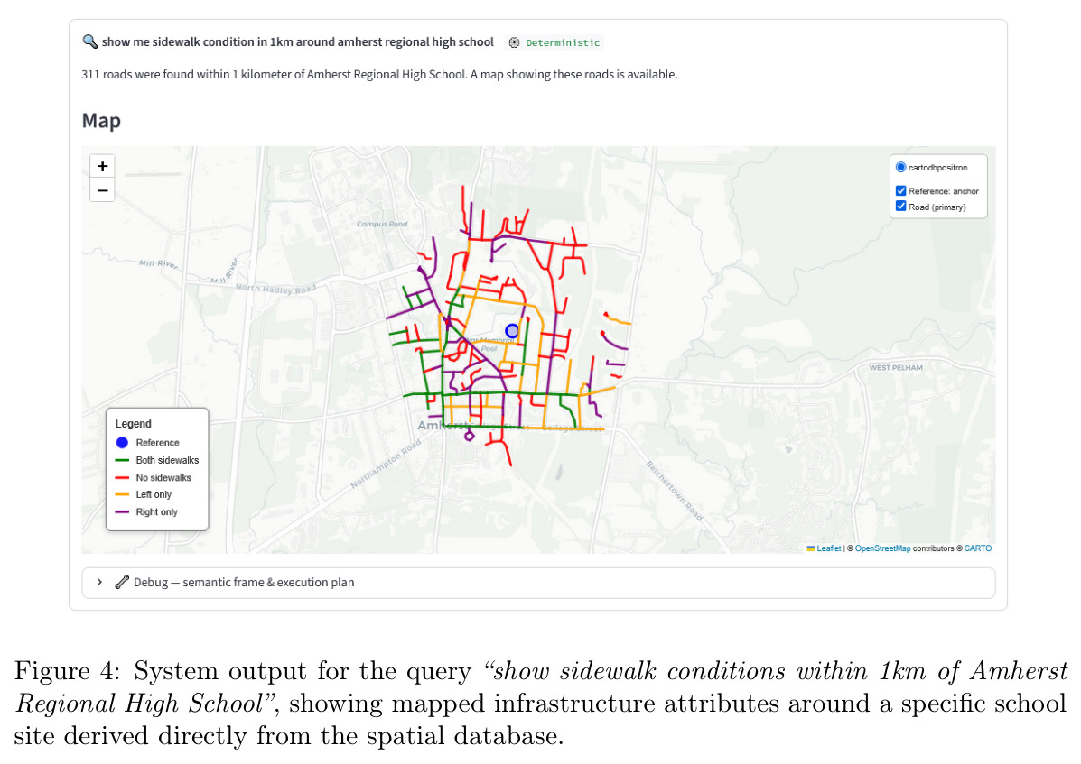Click the Legend title text
Screen dimensions: 1081x764
coord(133,424)
